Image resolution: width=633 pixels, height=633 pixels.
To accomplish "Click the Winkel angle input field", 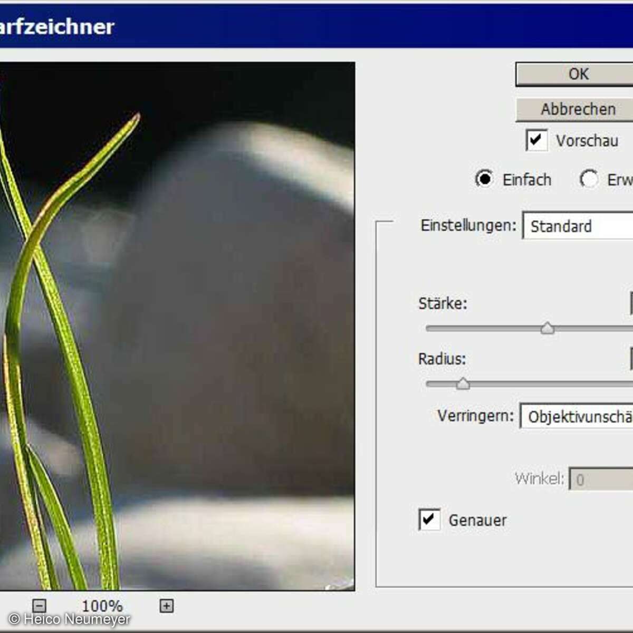I will pyautogui.click(x=601, y=479).
